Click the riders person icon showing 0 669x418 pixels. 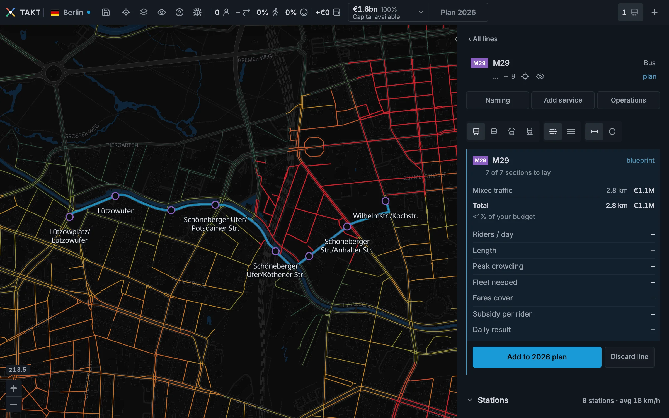[x=226, y=12]
